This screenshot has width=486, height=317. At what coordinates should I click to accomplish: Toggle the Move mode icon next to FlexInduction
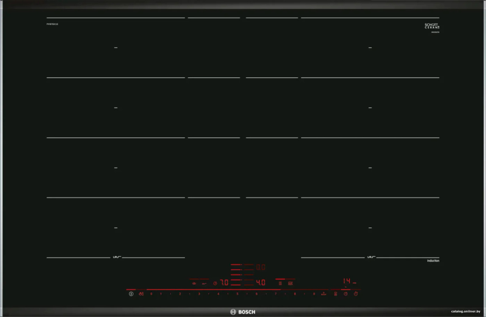coord(290,283)
